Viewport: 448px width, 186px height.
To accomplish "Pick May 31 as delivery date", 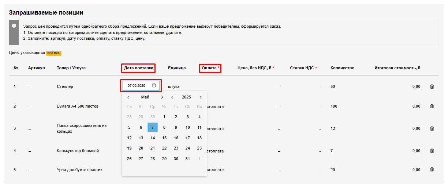I will (x=188, y=159).
